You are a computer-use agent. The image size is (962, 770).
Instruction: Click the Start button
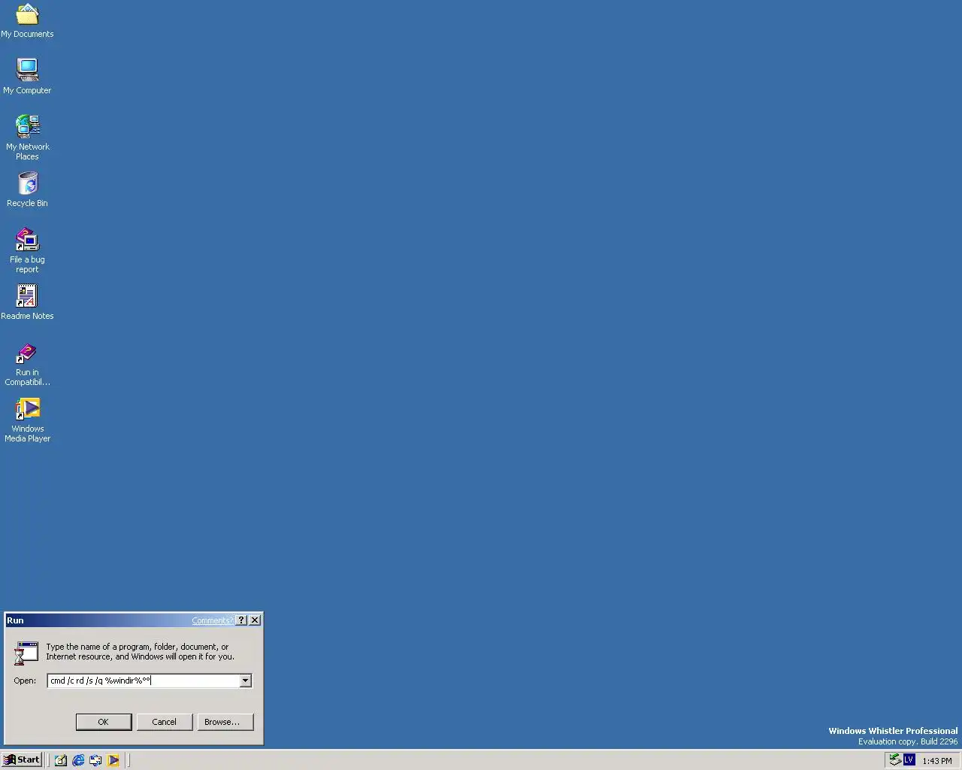click(x=22, y=759)
